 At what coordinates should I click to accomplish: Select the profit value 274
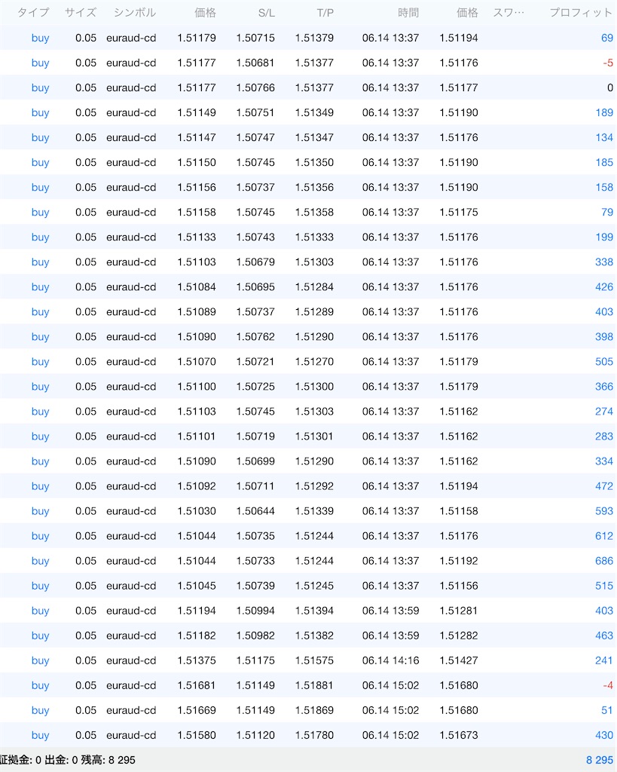coord(604,412)
